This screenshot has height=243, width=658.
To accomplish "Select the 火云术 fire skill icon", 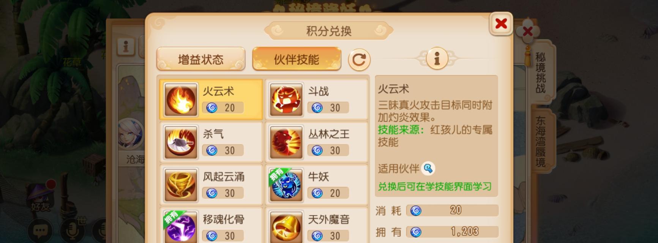I will pos(181,99).
